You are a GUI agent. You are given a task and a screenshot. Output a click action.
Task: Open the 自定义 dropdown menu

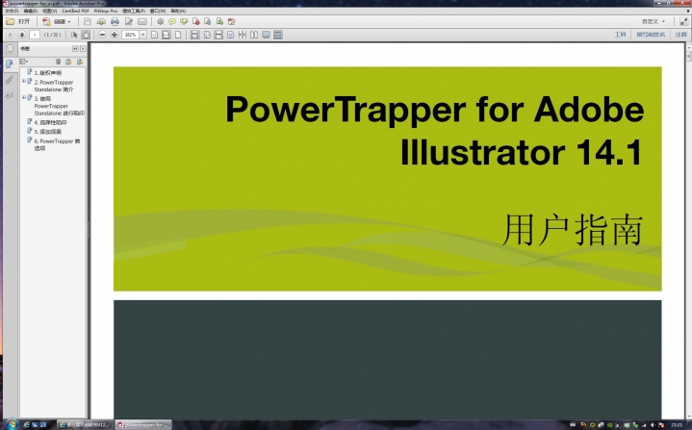tap(654, 21)
